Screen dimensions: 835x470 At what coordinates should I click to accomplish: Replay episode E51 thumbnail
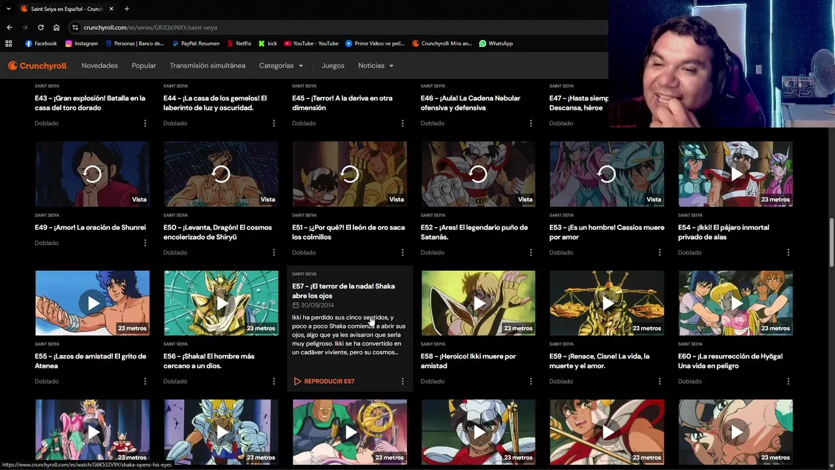point(349,174)
